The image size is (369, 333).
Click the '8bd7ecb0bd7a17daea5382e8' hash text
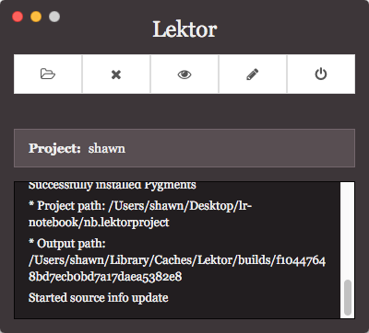point(105,277)
